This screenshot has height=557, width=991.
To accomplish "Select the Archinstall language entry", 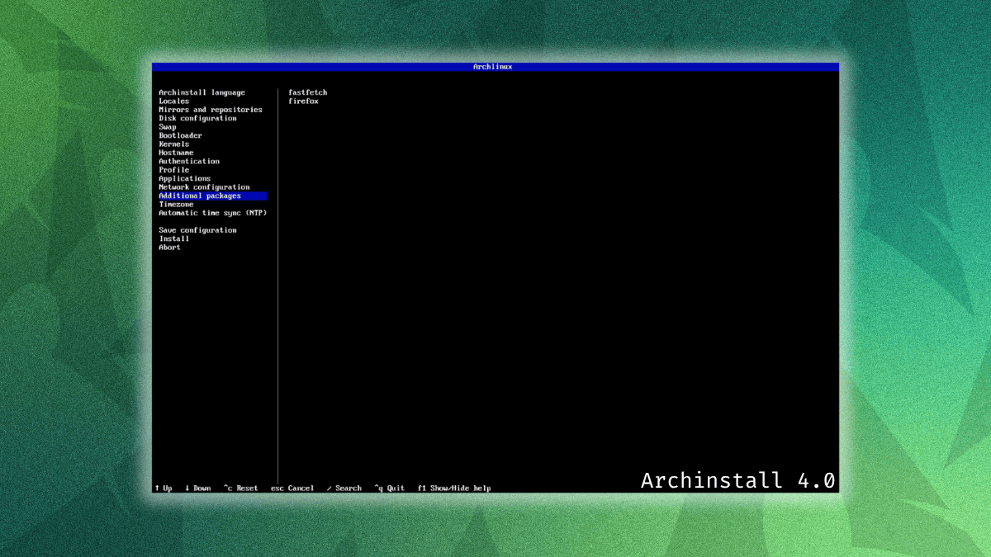I will pyautogui.click(x=201, y=92).
